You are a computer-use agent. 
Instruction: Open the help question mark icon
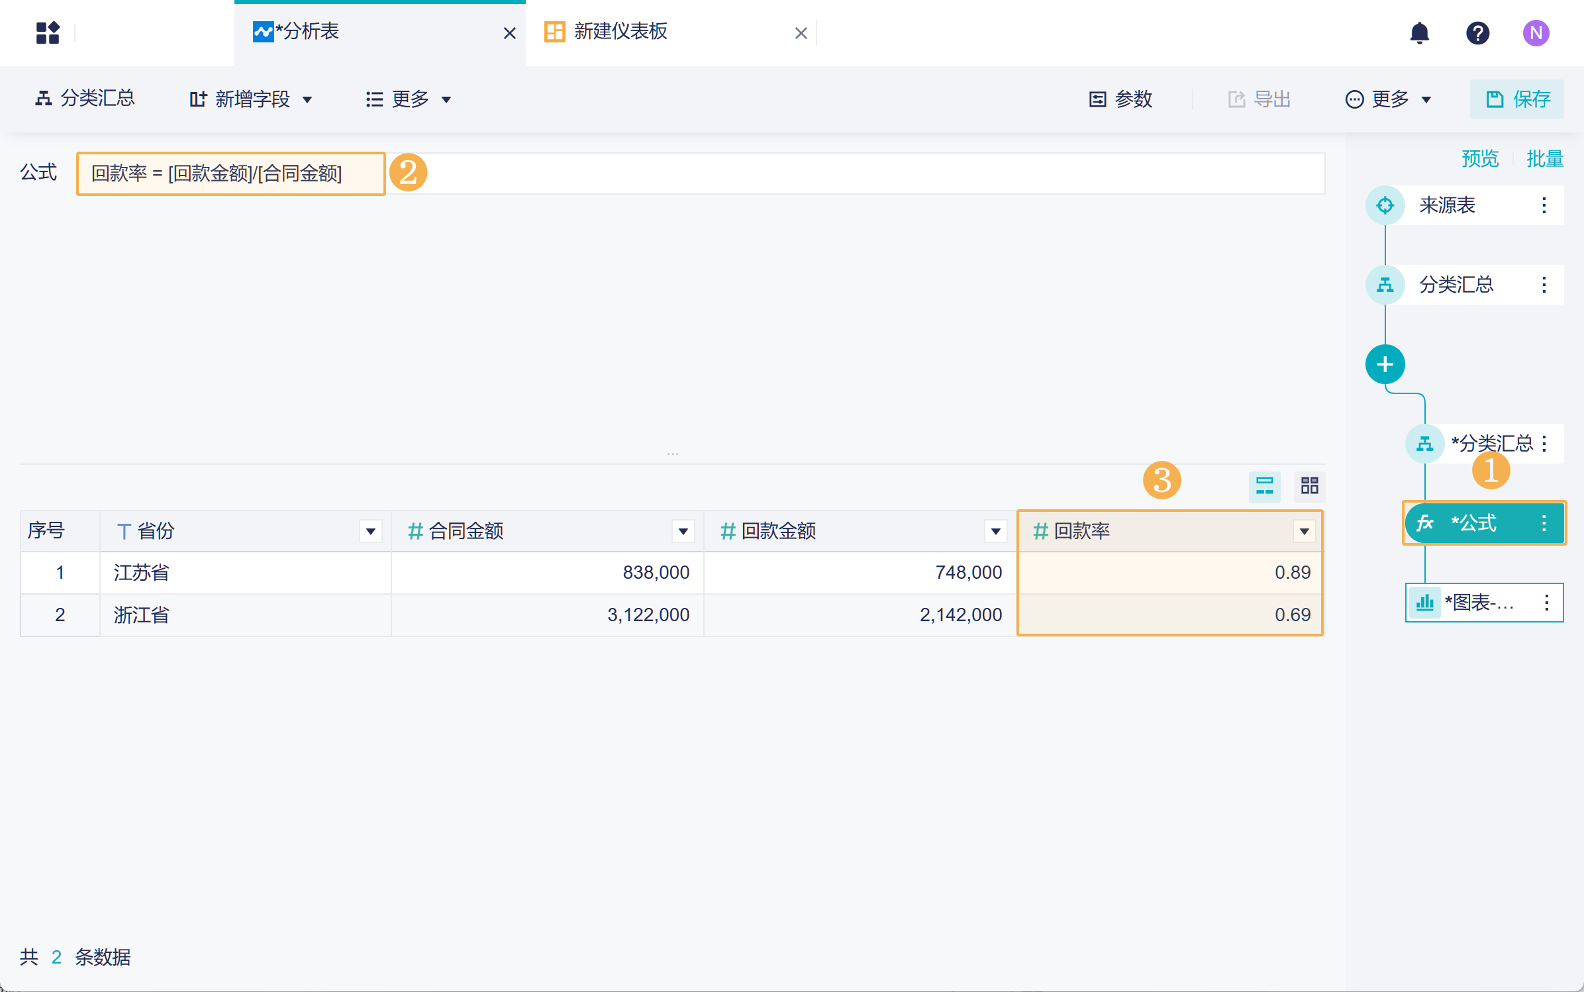[x=1477, y=32]
